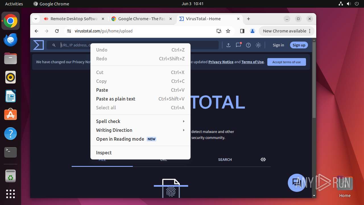
Task: Click the VirusTotal logo icon
Action: (x=38, y=45)
